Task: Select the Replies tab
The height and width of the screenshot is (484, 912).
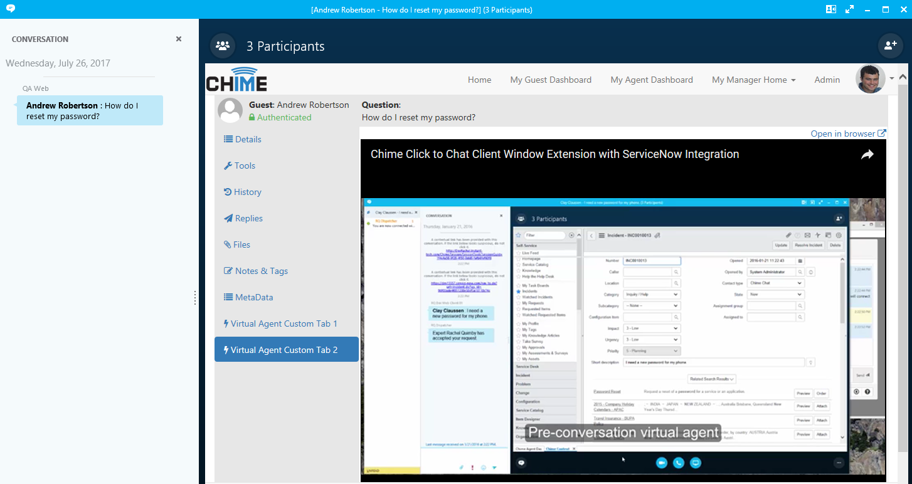Action: pyautogui.click(x=287, y=218)
